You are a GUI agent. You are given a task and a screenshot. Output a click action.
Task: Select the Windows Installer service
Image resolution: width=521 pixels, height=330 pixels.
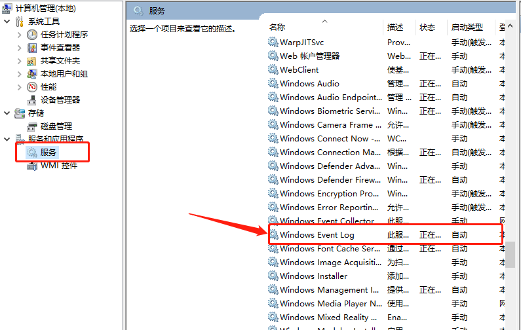pyautogui.click(x=313, y=276)
